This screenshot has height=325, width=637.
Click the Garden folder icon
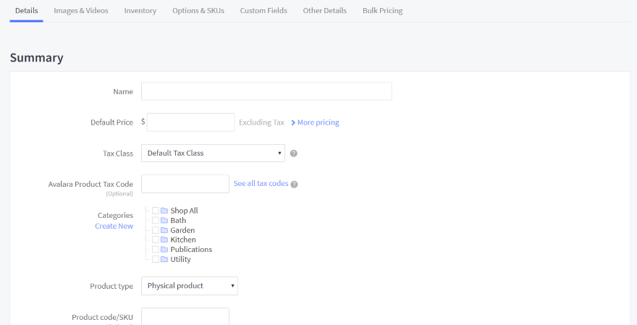click(x=164, y=230)
